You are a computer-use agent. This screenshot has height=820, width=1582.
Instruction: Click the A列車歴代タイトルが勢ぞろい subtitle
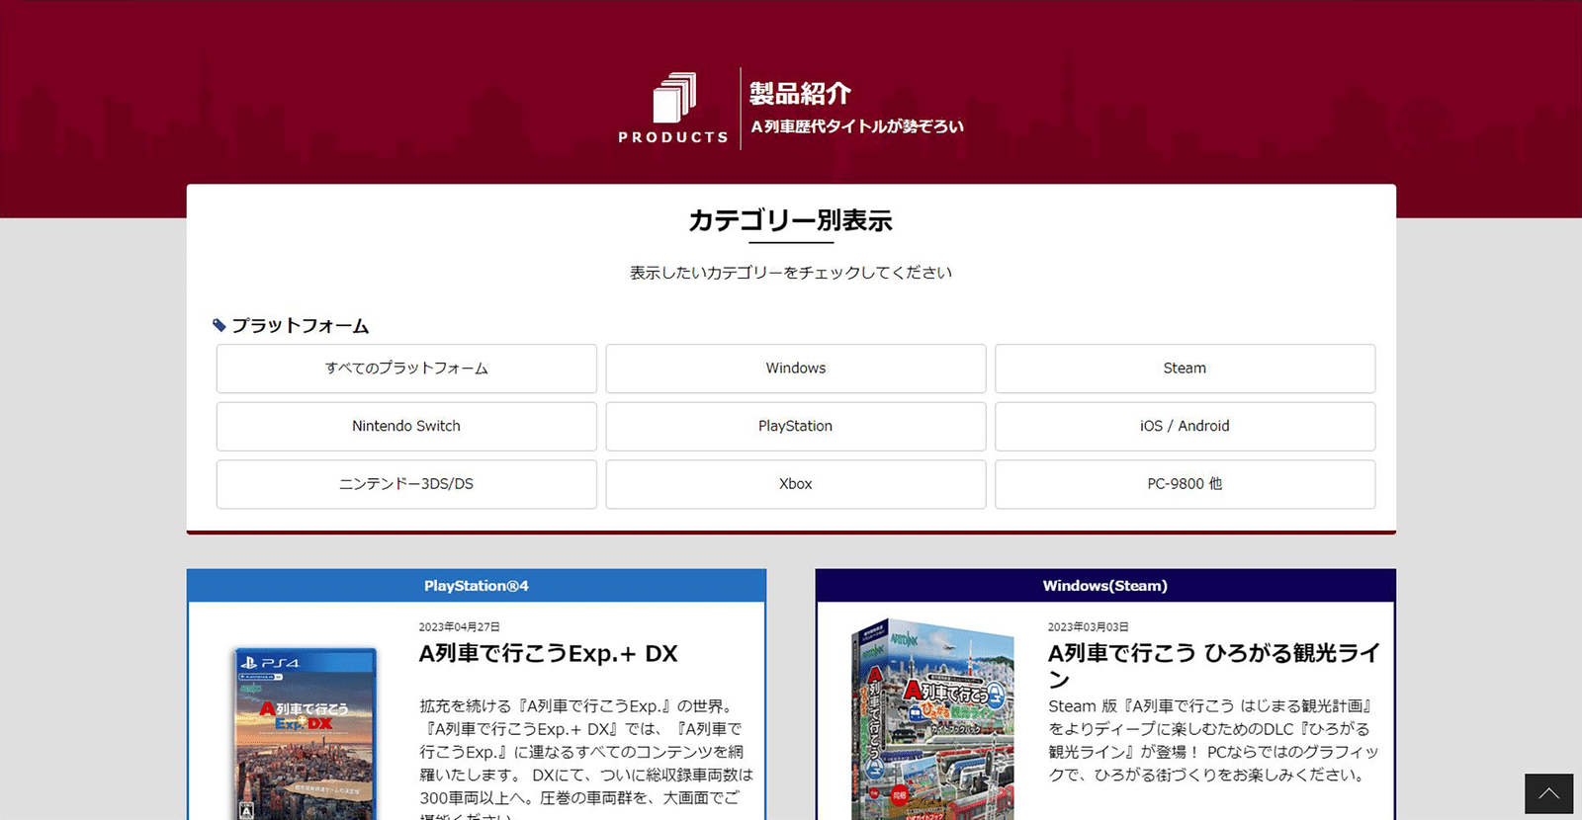(x=857, y=126)
